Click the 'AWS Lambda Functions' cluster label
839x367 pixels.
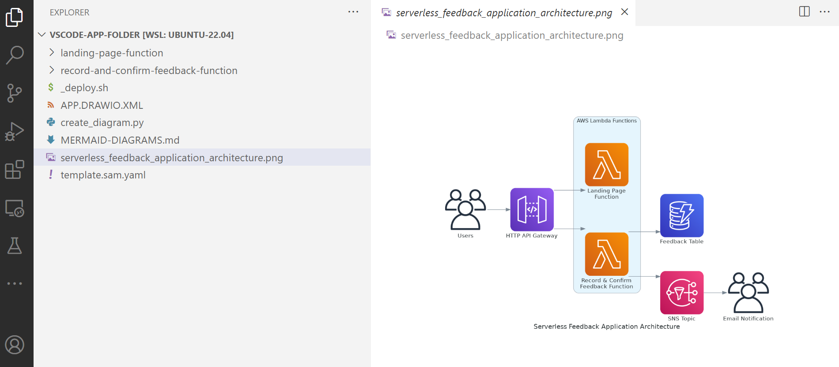tap(607, 121)
